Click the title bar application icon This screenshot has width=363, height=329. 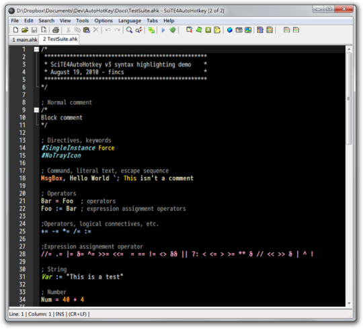[x=11, y=11]
